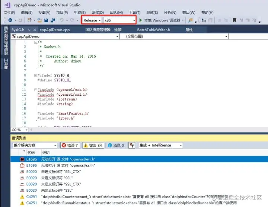
Task: Open the 编辑(E) menu
Action: pos(27,13)
